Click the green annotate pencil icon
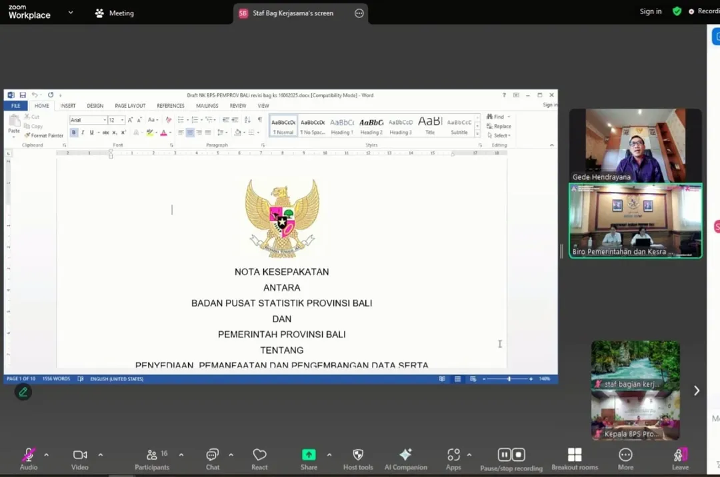Image resolution: width=720 pixels, height=477 pixels. (x=23, y=392)
